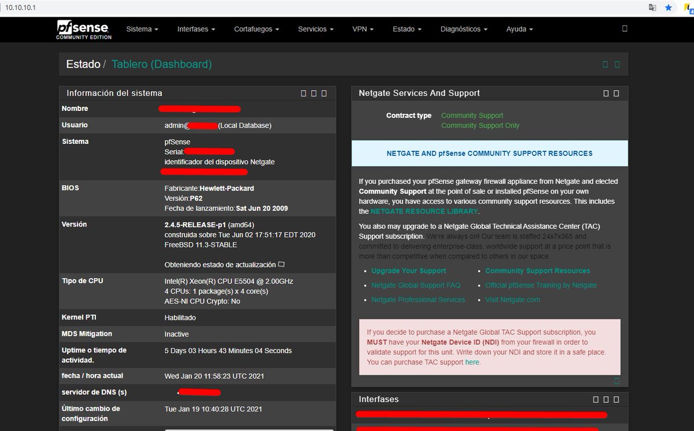Click the Información del sistema widget title
This screenshot has width=694, height=431.
coord(115,93)
